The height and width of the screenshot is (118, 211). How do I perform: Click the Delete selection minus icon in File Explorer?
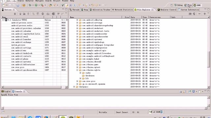pos(199,14)
